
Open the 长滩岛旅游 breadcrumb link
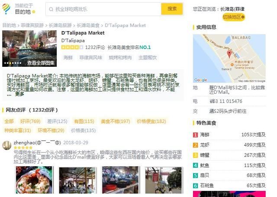pyautogui.click(x=60, y=25)
